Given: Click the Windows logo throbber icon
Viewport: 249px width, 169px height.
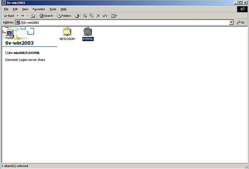Looking at the screenshot, I should click(242, 9).
